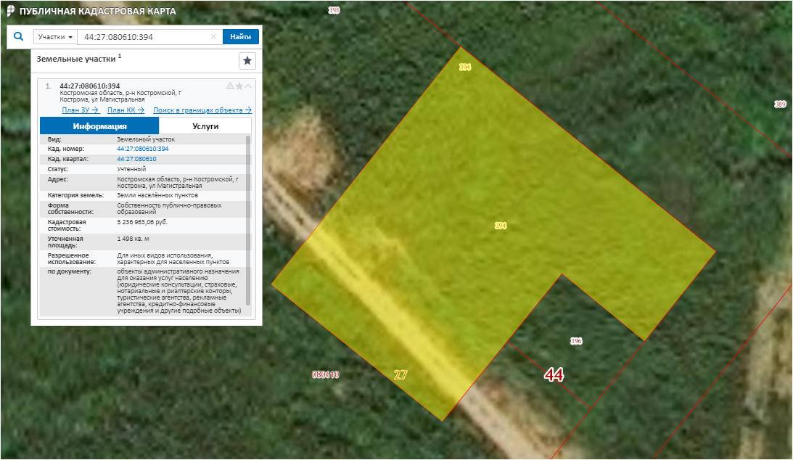Click Поиск в границах объекта link
The height and width of the screenshot is (460, 793).
pyautogui.click(x=202, y=110)
